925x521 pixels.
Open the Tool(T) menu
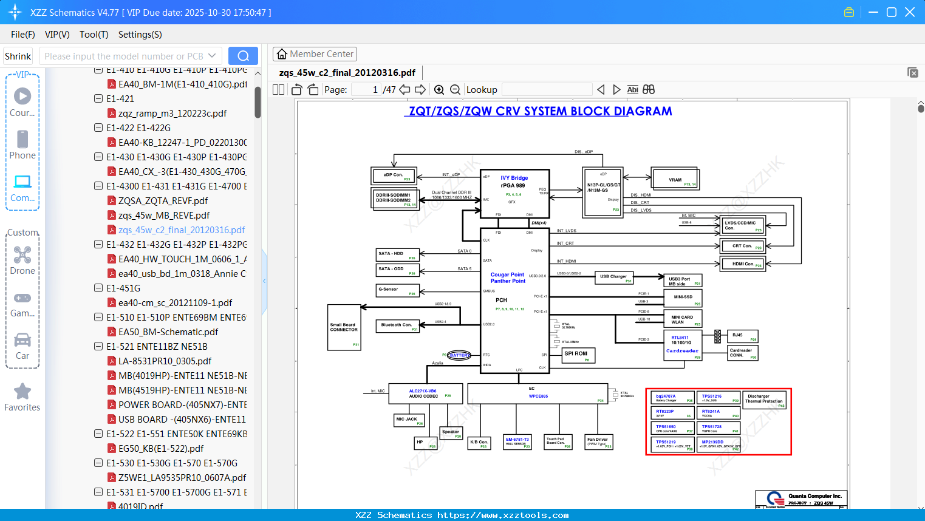point(94,35)
